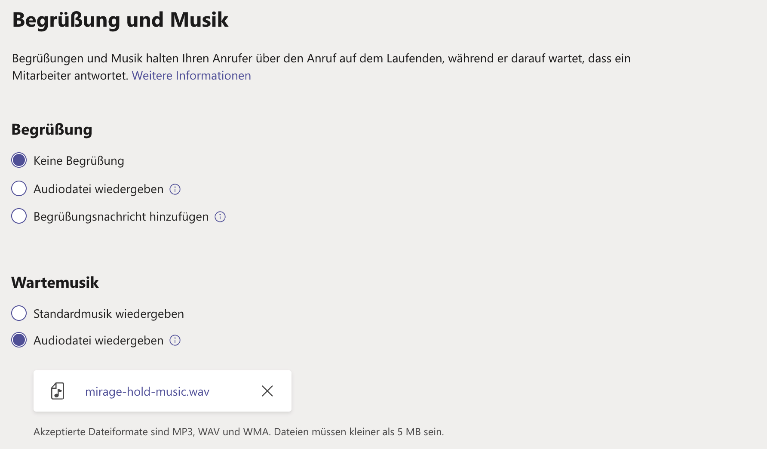Screen dimensions: 767x449
Task: Remove mirage-hold-music.wav with the X icon
Action: click(x=267, y=391)
